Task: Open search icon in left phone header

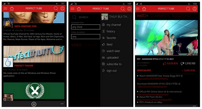Action: coord(56,9)
